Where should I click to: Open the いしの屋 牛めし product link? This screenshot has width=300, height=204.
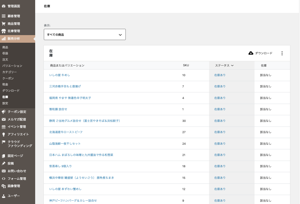pyautogui.click(x=59, y=75)
